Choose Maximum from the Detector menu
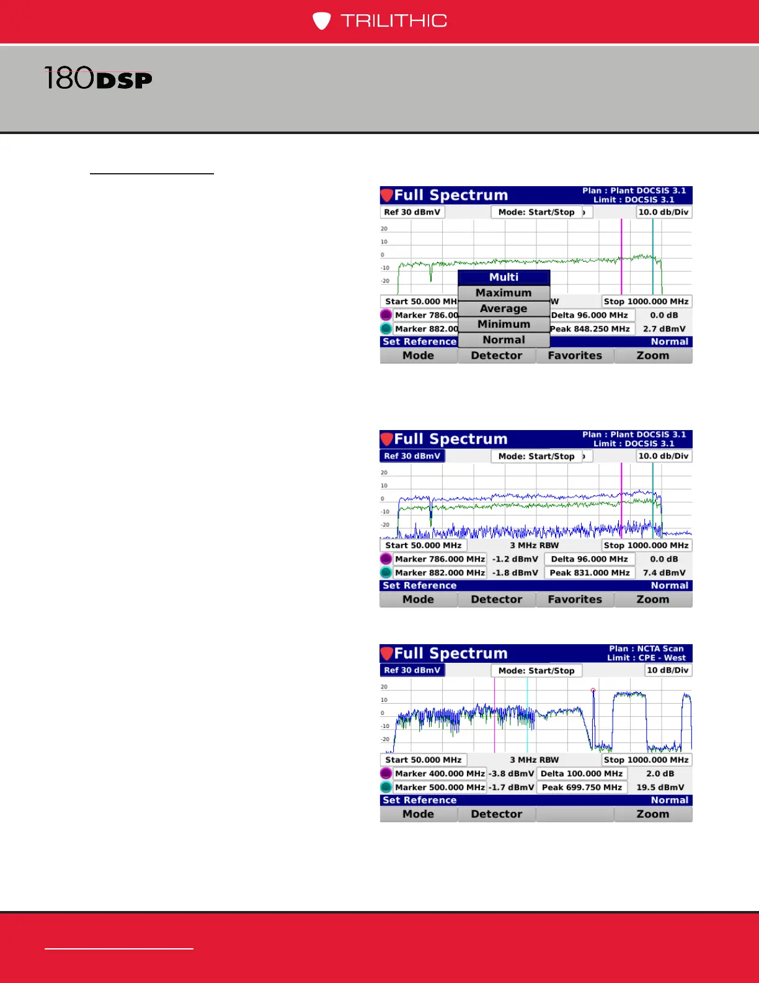The height and width of the screenshot is (983, 759). pyautogui.click(x=504, y=293)
